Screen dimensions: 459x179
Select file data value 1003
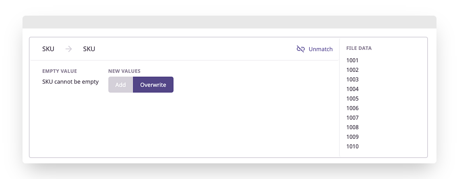pos(352,79)
